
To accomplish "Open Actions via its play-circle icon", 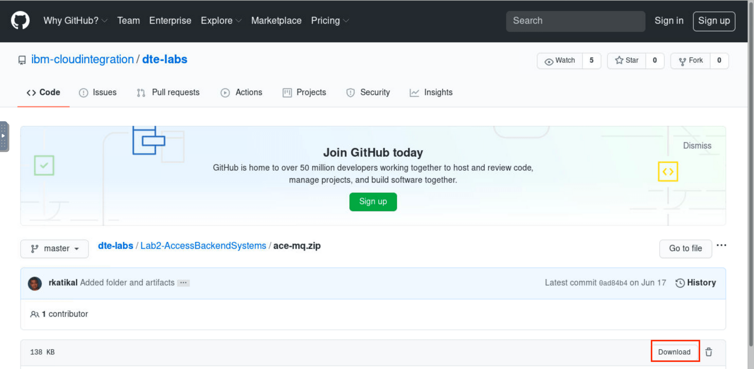I will tap(225, 93).
